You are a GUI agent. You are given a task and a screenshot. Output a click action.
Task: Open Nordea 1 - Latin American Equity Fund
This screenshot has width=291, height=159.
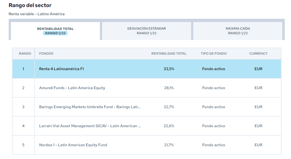pos(73,145)
